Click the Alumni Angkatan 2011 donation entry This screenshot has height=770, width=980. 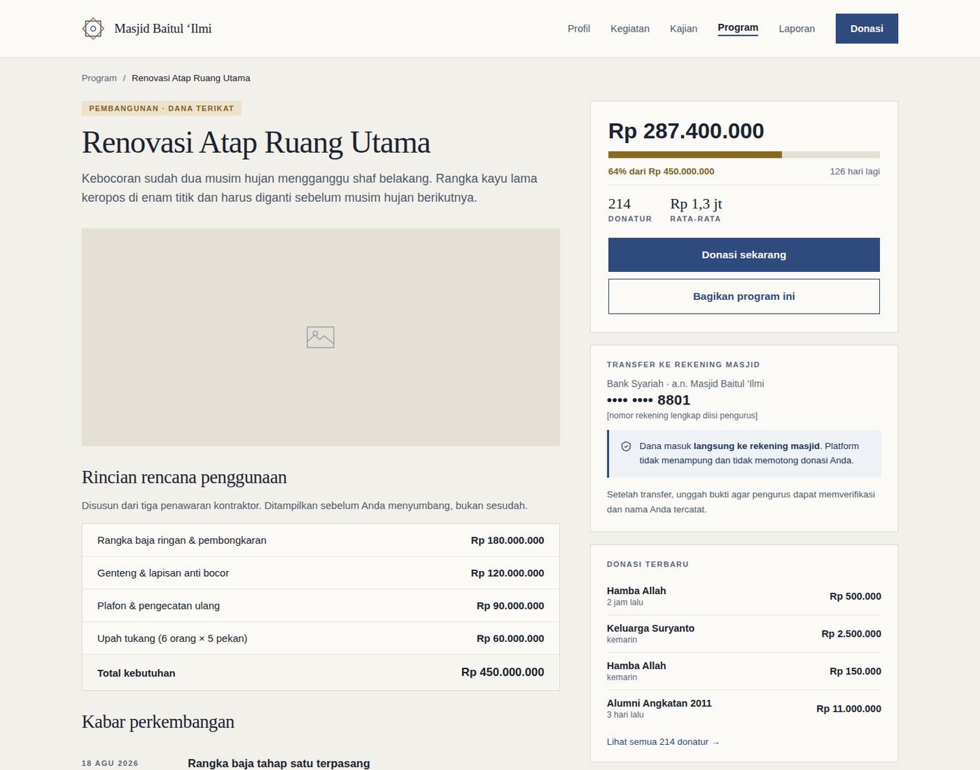coord(744,708)
